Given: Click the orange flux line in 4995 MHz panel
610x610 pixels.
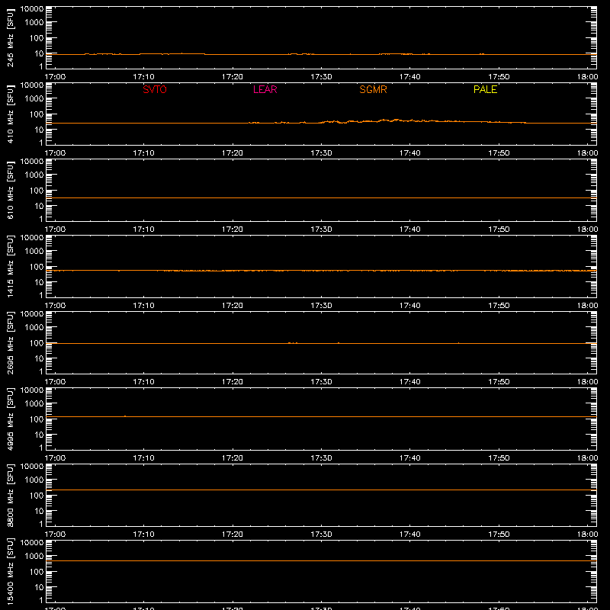Looking at the screenshot, I should point(321,416).
